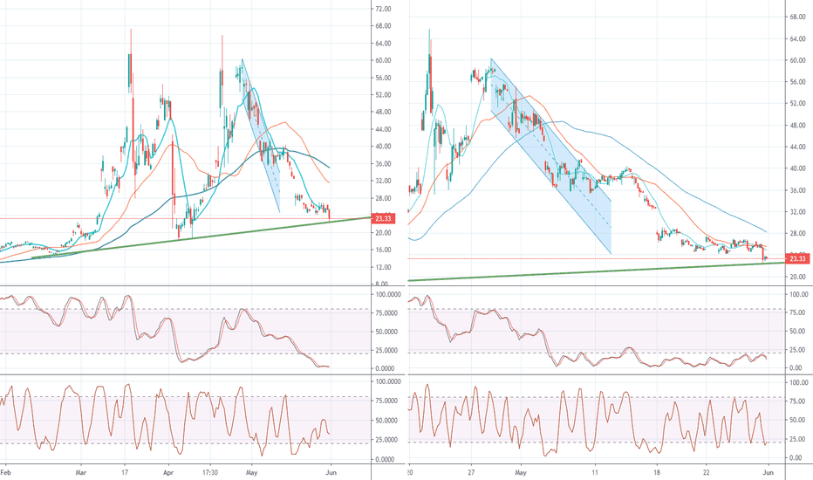The width and height of the screenshot is (813, 480).
Task: Click the 16.00 level on left price axis
Action: [x=383, y=250]
